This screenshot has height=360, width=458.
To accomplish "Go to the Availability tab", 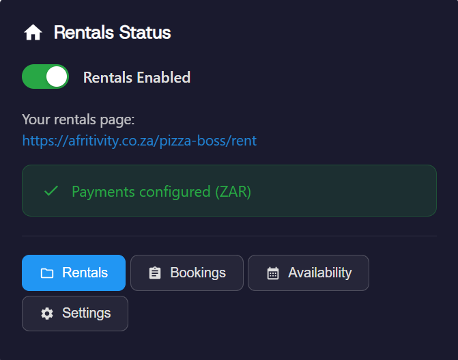I will (x=309, y=273).
